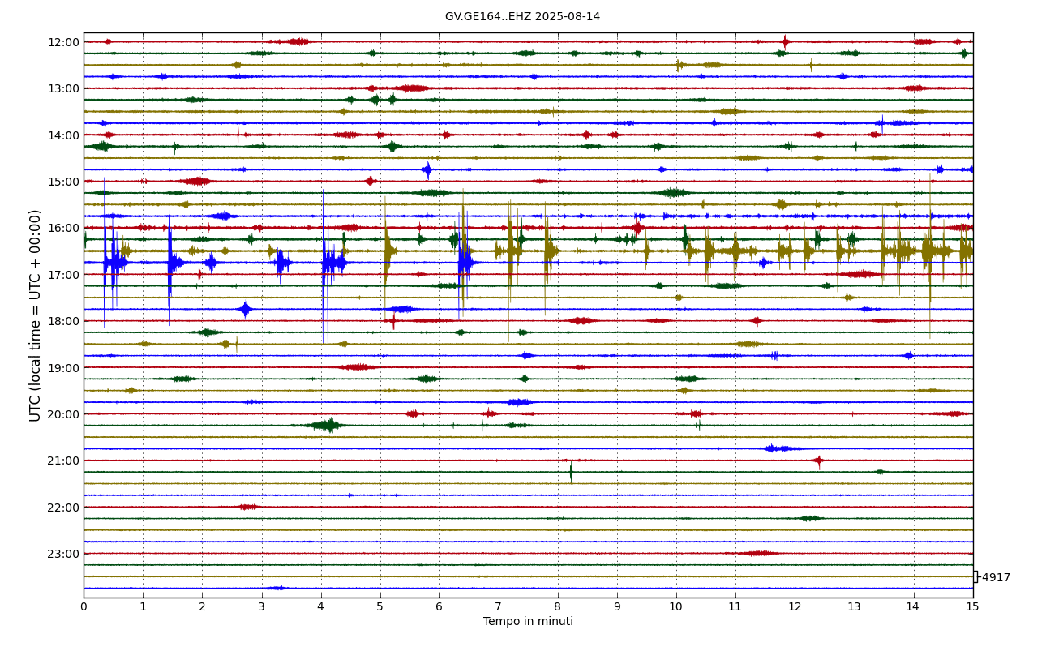This screenshot has width=1046, height=664.
Task: Click the UTC local time y-axis label
Action: coord(36,315)
